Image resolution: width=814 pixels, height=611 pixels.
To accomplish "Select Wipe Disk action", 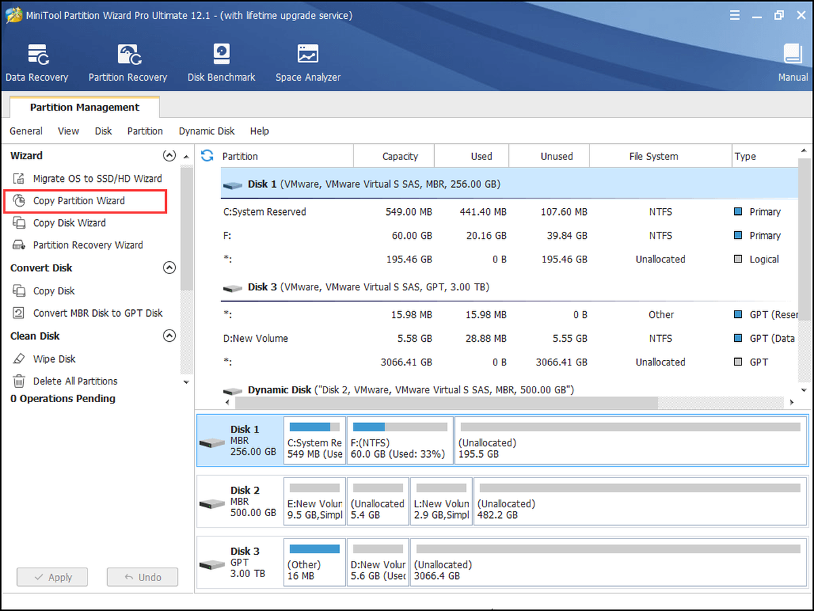I will pyautogui.click(x=54, y=359).
